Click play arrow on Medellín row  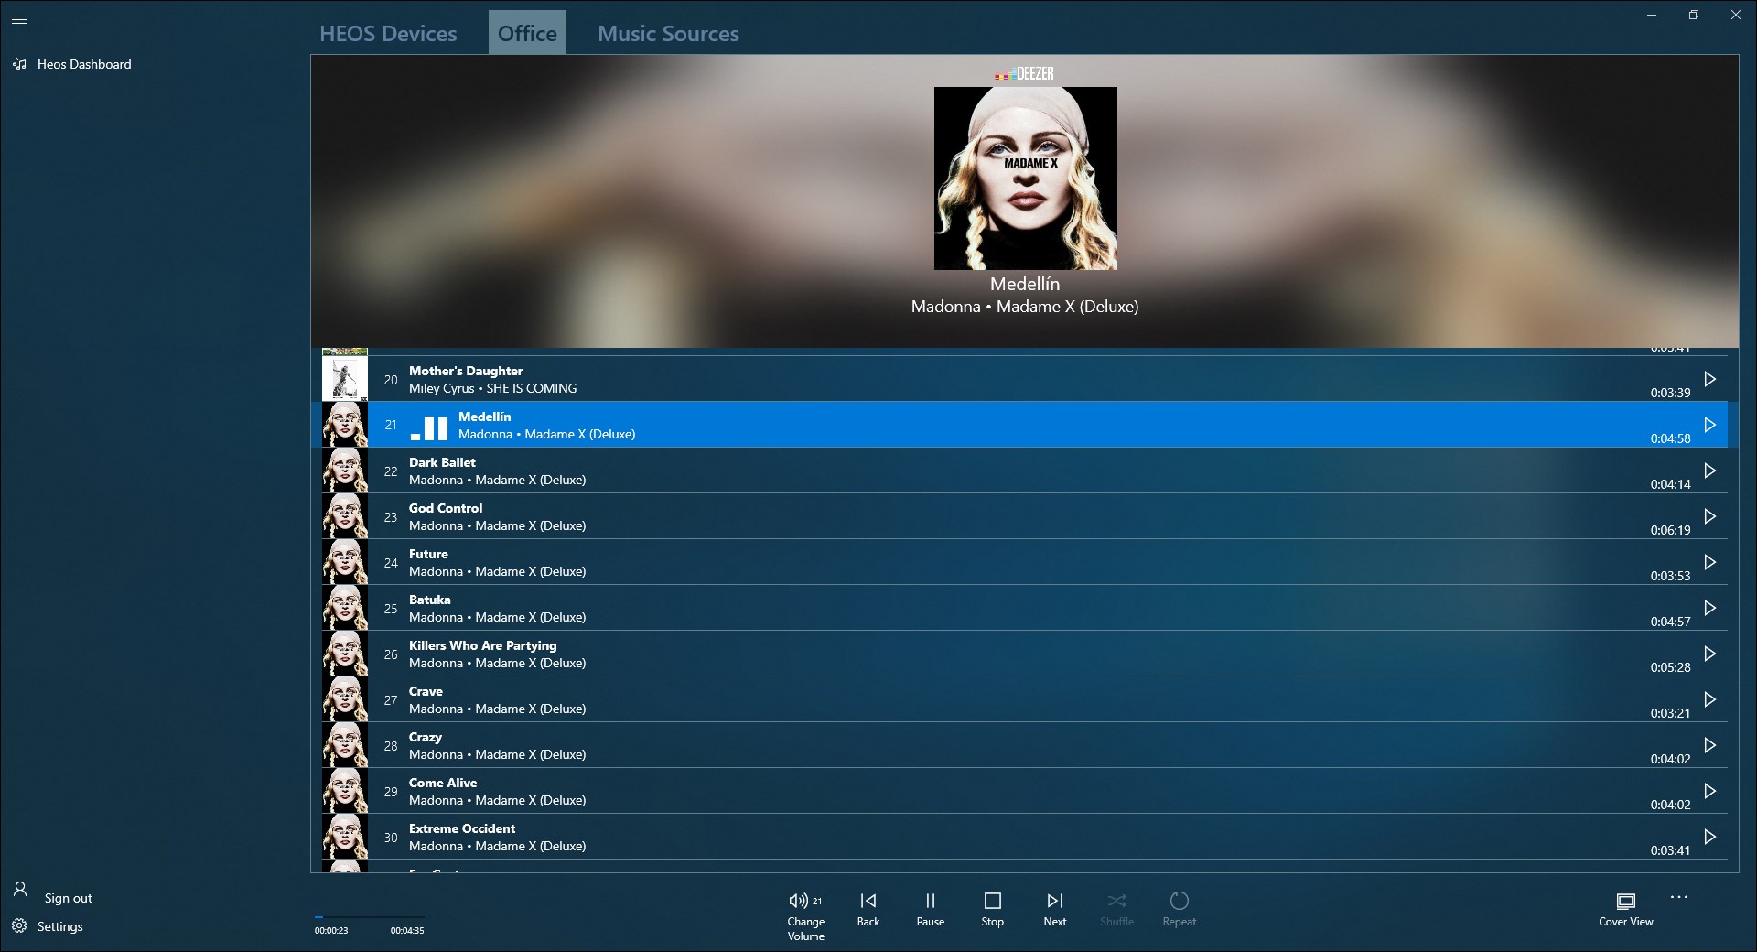(x=1709, y=425)
